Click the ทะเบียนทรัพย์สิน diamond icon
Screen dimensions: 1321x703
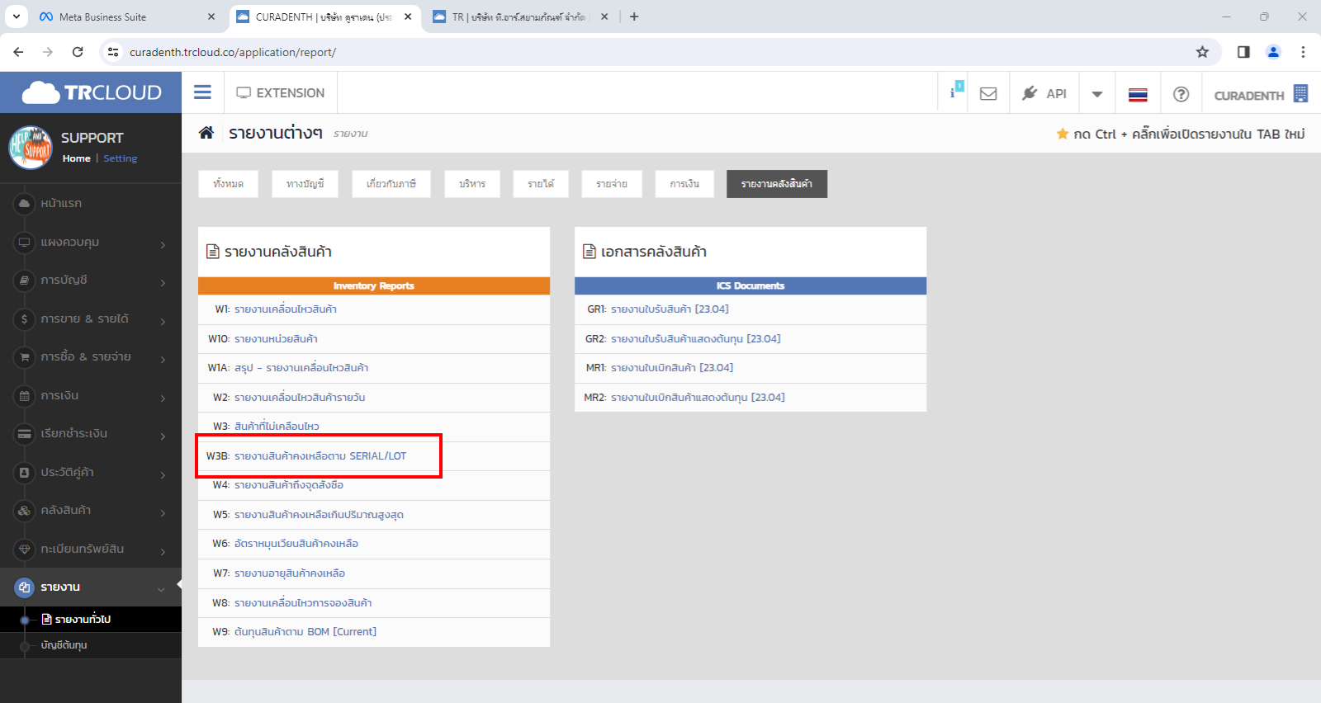[24, 549]
